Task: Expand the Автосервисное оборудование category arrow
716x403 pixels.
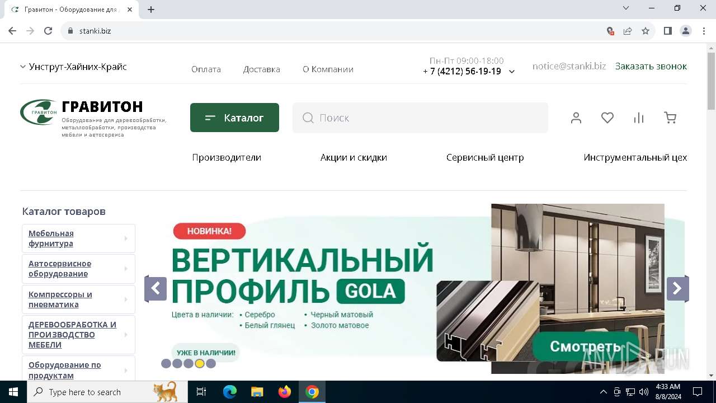Action: click(x=126, y=269)
